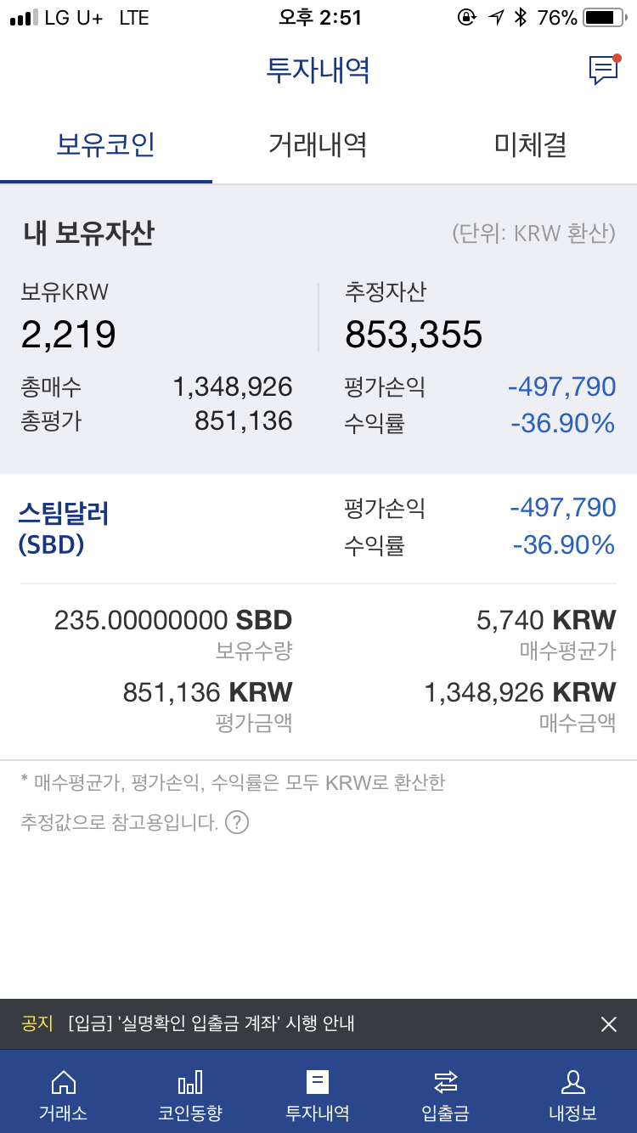Switch to the 거래내역 tab

[318, 144]
